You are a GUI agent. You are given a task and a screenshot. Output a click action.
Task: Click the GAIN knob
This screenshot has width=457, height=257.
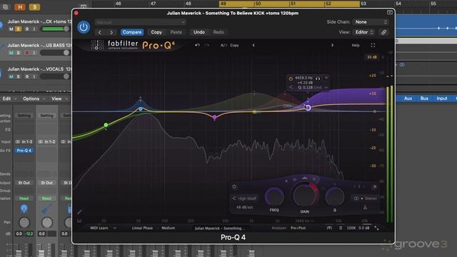point(305,195)
